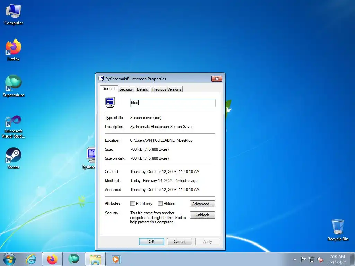The width and height of the screenshot is (355, 266).
Task: Open Windows Explorer from the taskbar
Action: pos(95,259)
